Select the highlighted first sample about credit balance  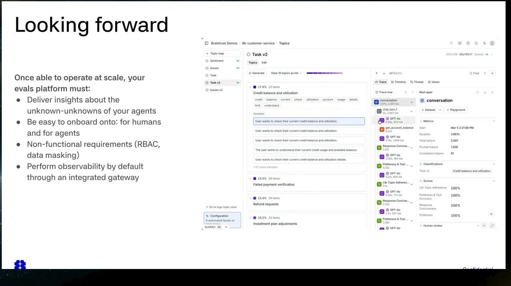(309, 121)
